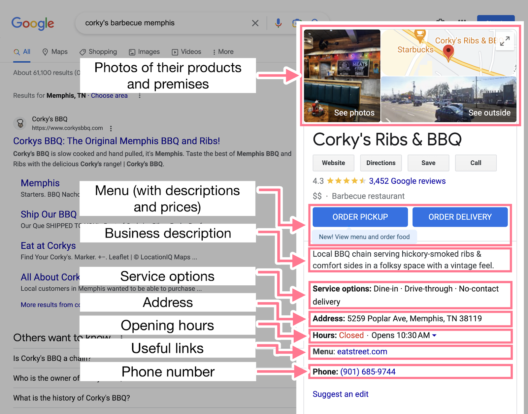Screen dimensions: 528x414
Task: Switch to the Shopping tab
Action: 98,52
